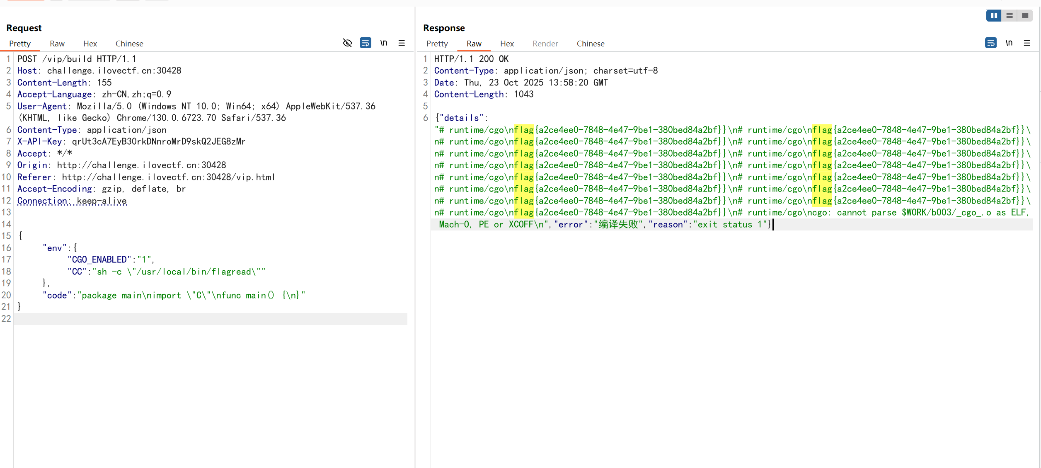Open the Response Chinese tab
Screen dimensions: 1041x468
tap(590, 44)
